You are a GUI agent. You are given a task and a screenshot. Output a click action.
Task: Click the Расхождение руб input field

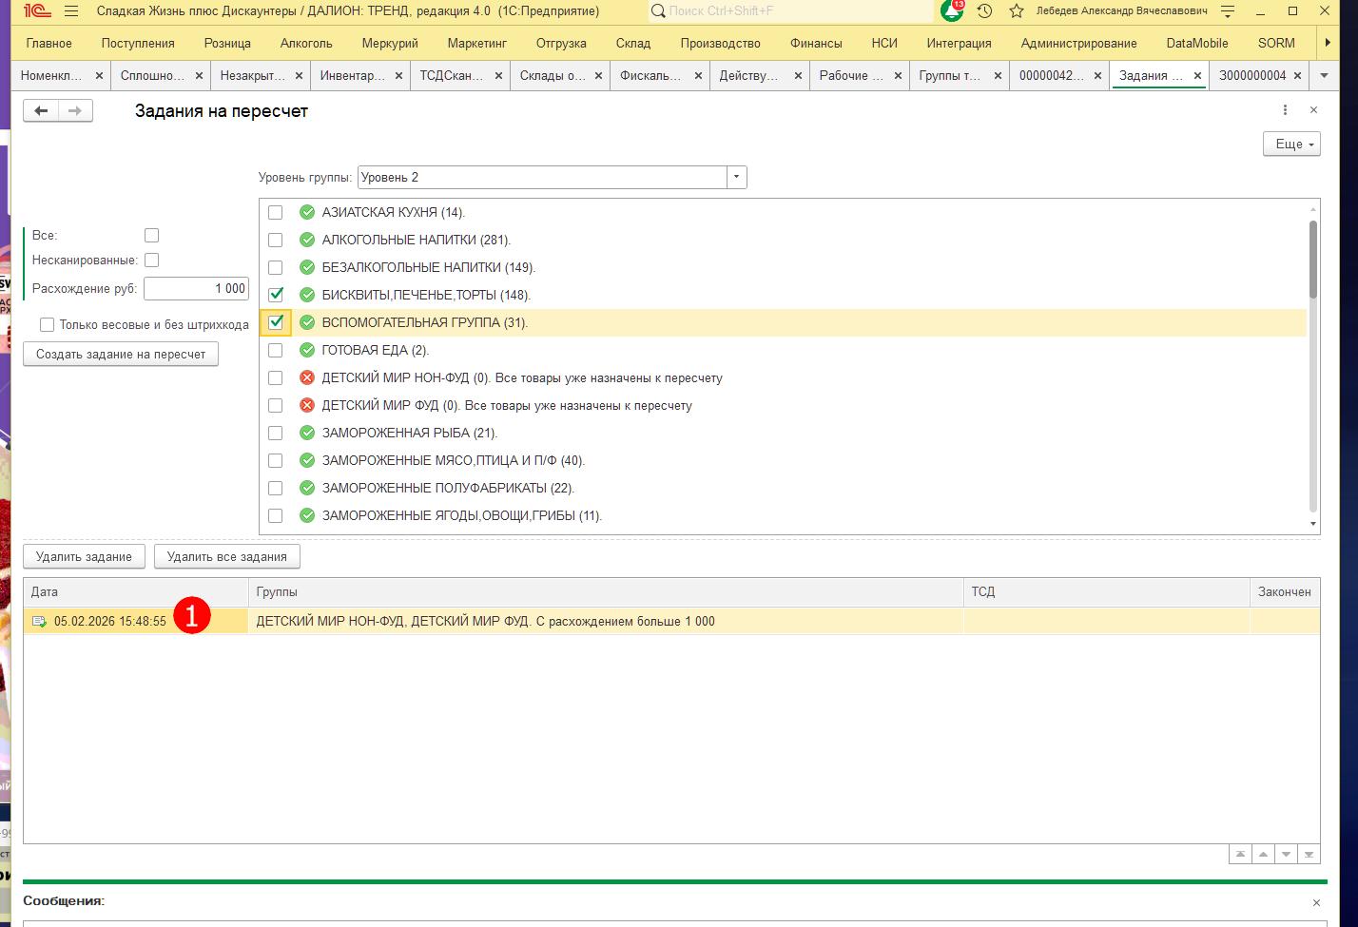pyautogui.click(x=196, y=288)
